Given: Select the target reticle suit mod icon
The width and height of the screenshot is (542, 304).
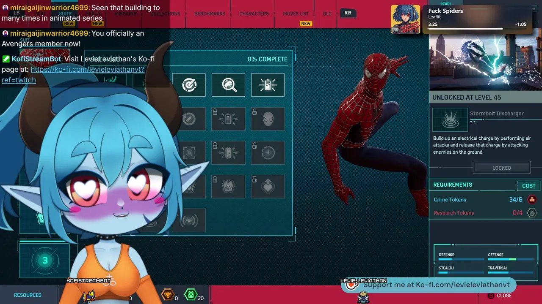Looking at the screenshot, I should pos(189,85).
